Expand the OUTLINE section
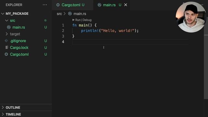 pos(3,107)
